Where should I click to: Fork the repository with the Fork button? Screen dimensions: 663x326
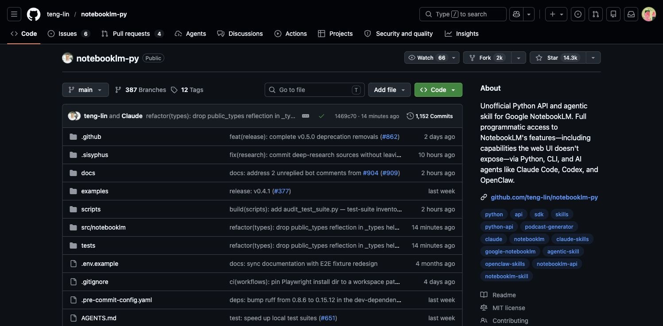point(487,58)
